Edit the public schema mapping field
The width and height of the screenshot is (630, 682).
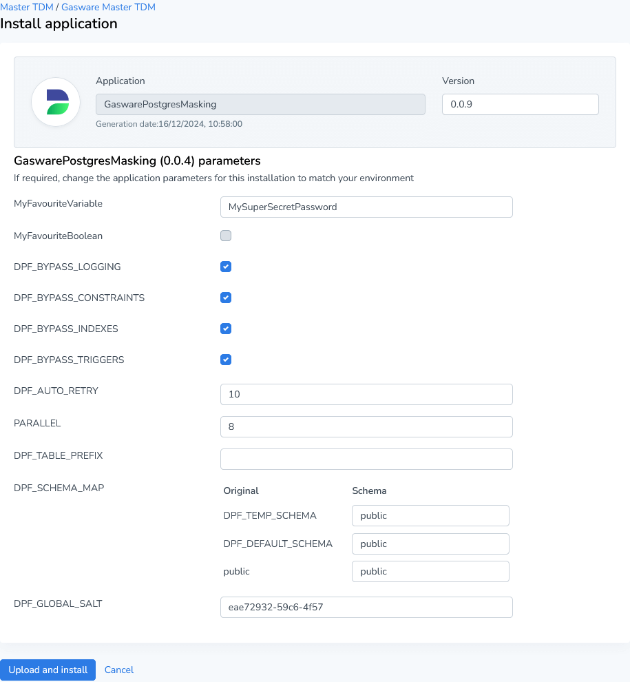pos(430,571)
